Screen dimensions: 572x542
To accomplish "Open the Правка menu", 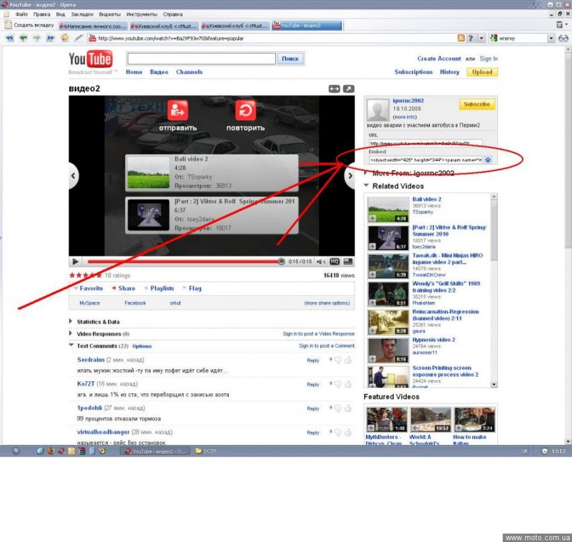I will [x=42, y=14].
